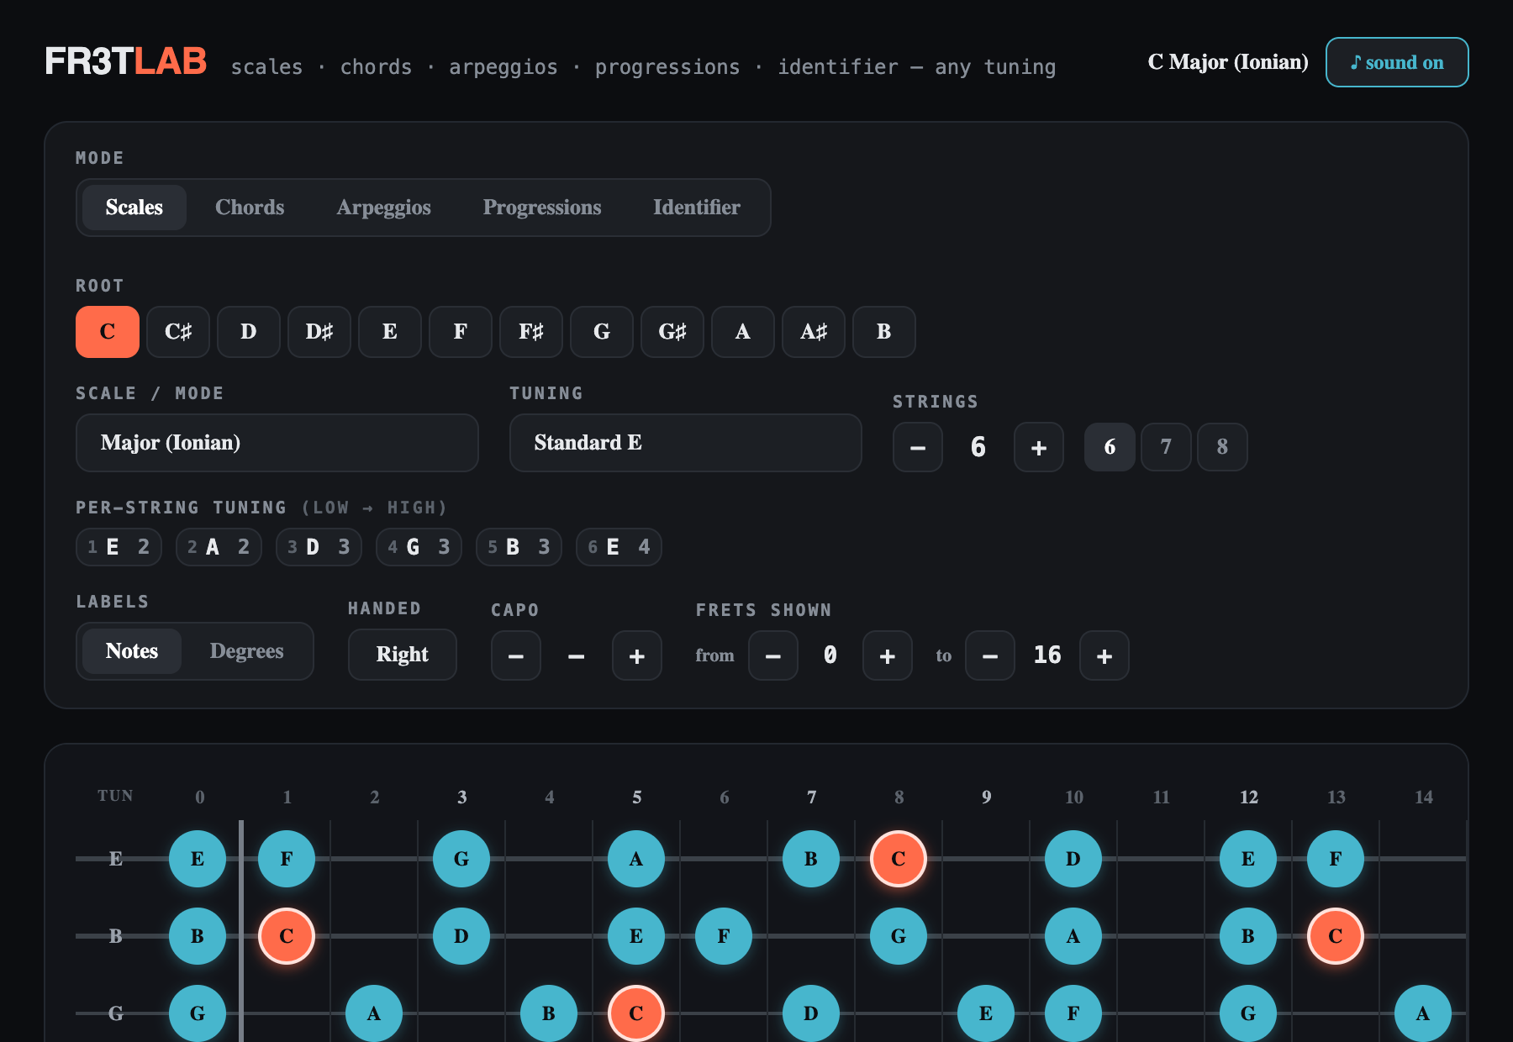Edit string 1 tuning E2
The image size is (1513, 1042).
119,547
